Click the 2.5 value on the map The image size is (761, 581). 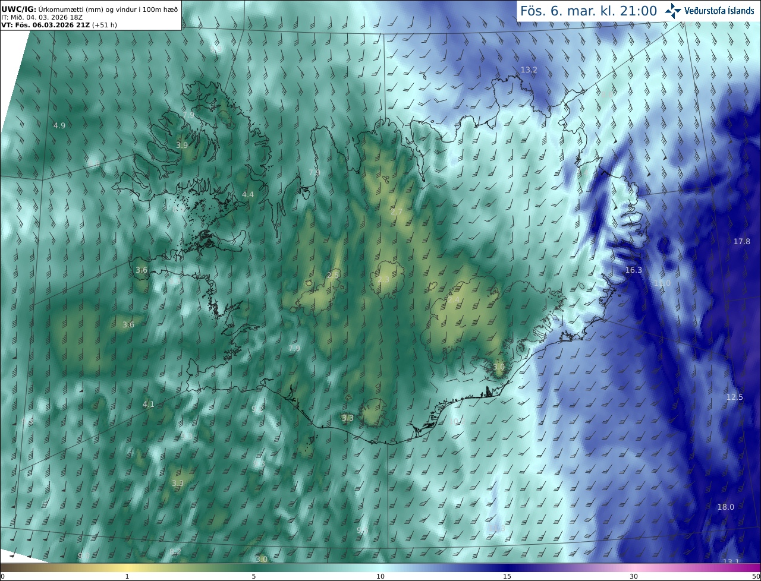[x=333, y=275]
